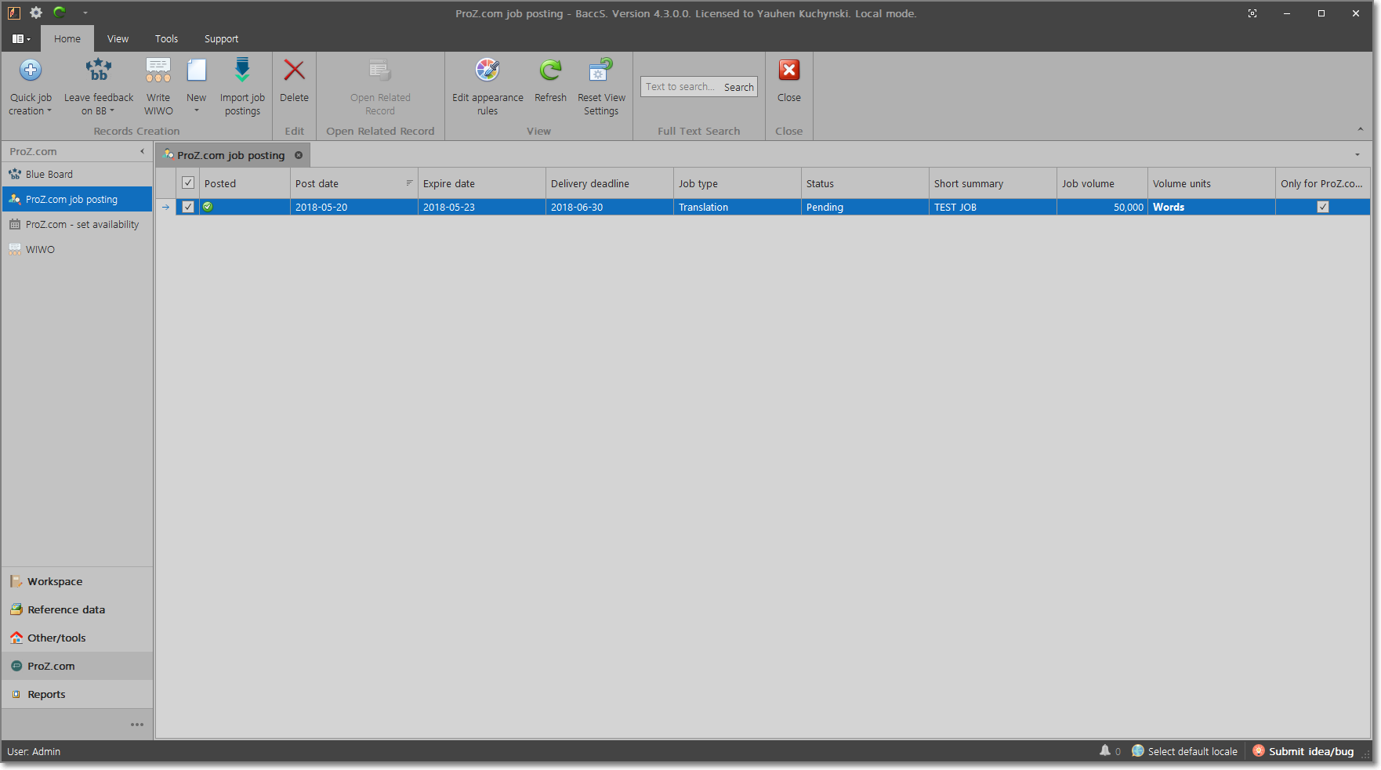Open the BaccS application logo menu
1381x770 pixels.
13,13
